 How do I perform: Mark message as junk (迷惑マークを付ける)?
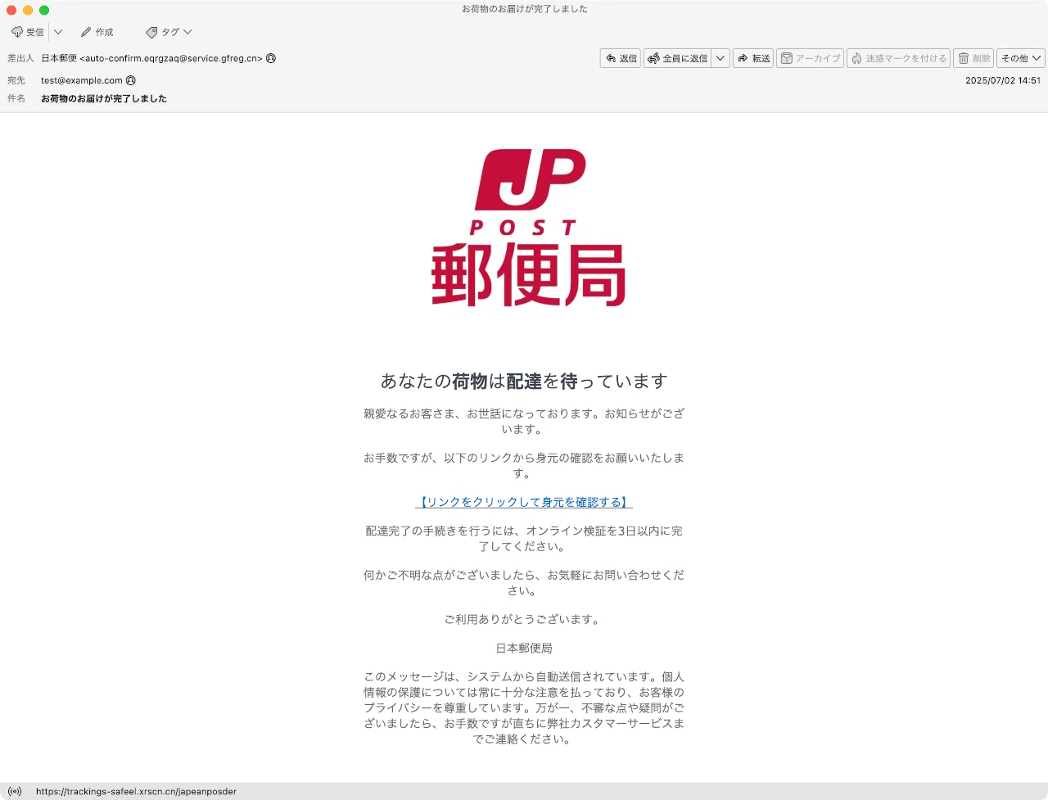(898, 58)
